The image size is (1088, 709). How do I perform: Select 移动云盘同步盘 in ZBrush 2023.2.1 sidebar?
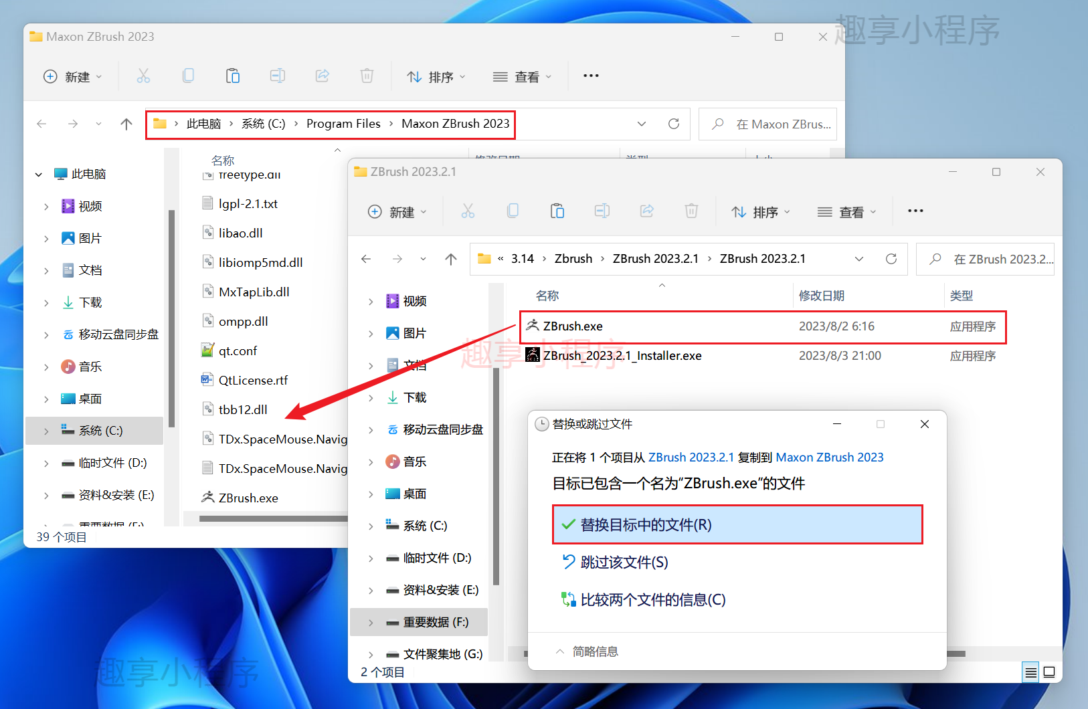pos(443,429)
